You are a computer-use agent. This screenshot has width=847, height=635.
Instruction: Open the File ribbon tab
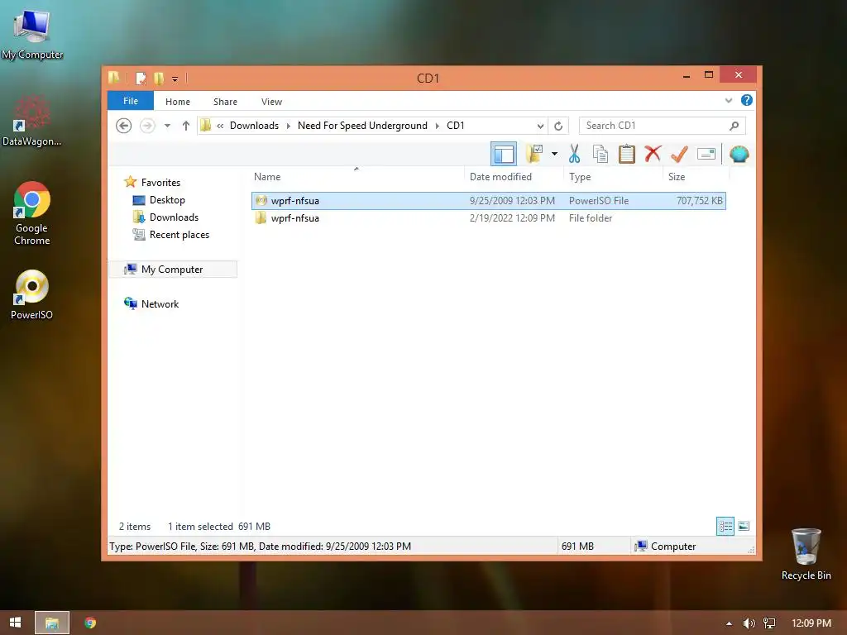130,101
